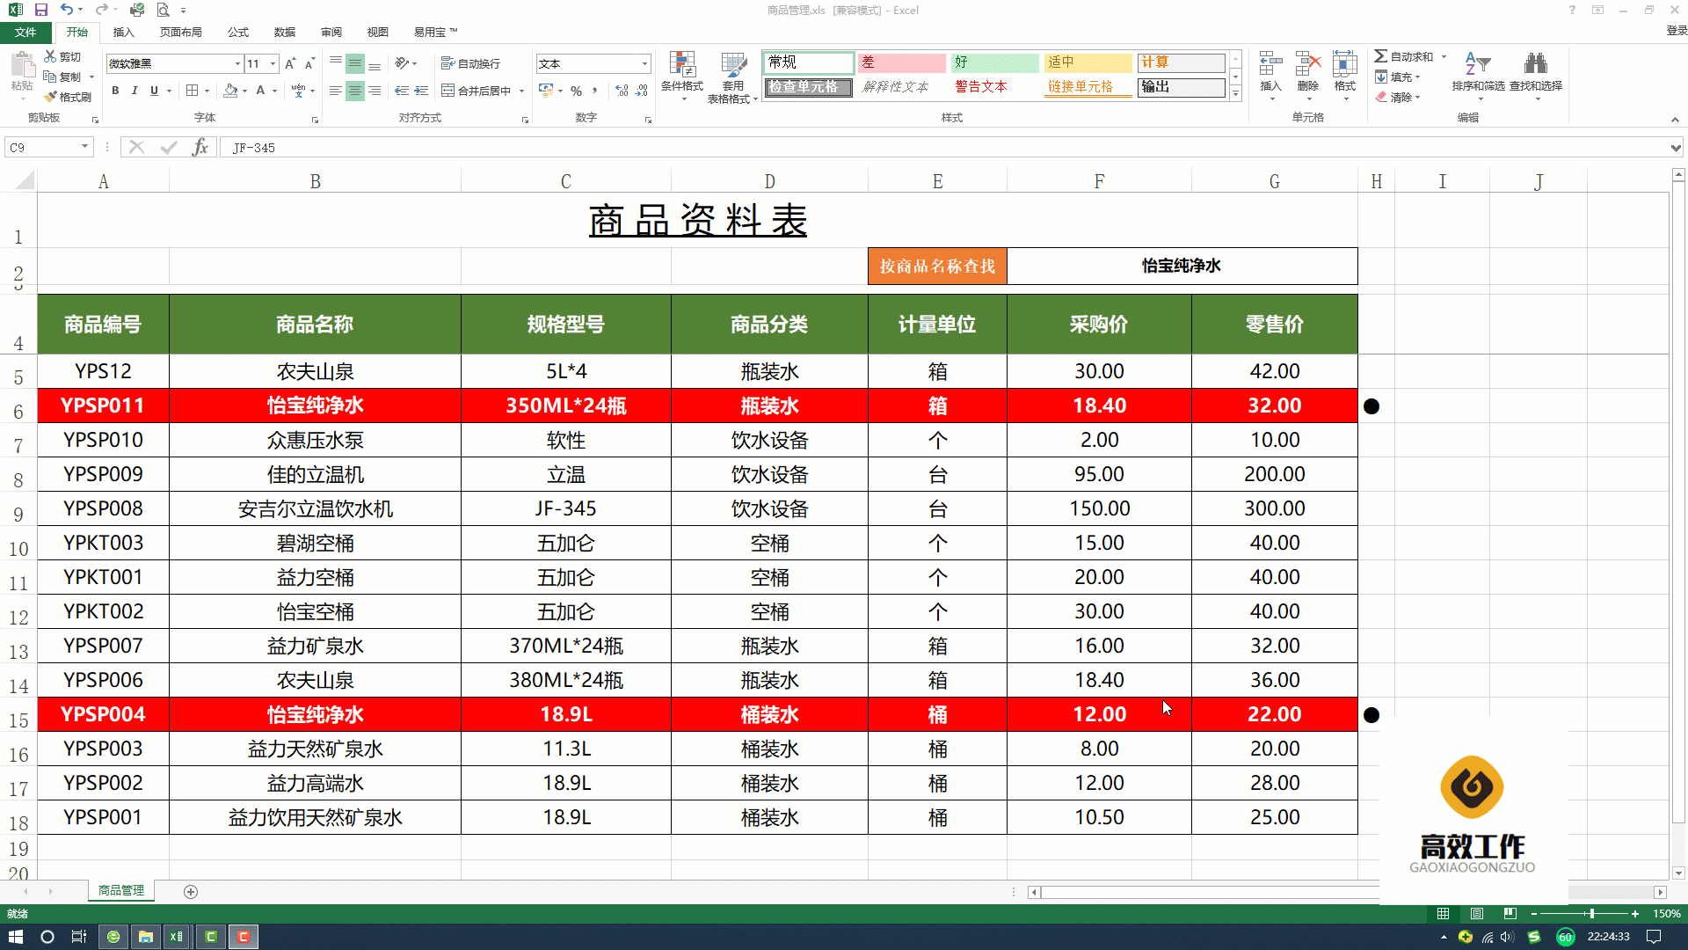This screenshot has height=950, width=1688.
Task: Click accounting number format icon
Action: (546, 91)
